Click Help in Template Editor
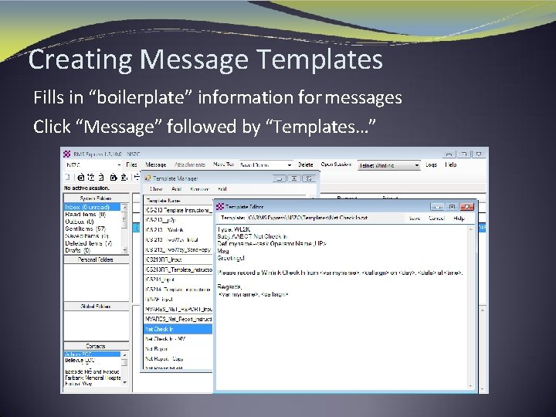556x417 pixels. (x=459, y=218)
